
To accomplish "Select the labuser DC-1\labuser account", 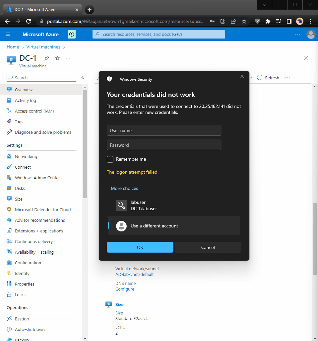I will (x=174, y=205).
